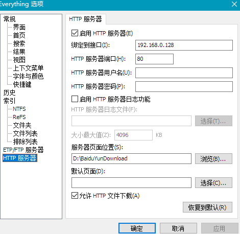
Task: Close the Everything 选项 dialog
Action: [234, 4]
